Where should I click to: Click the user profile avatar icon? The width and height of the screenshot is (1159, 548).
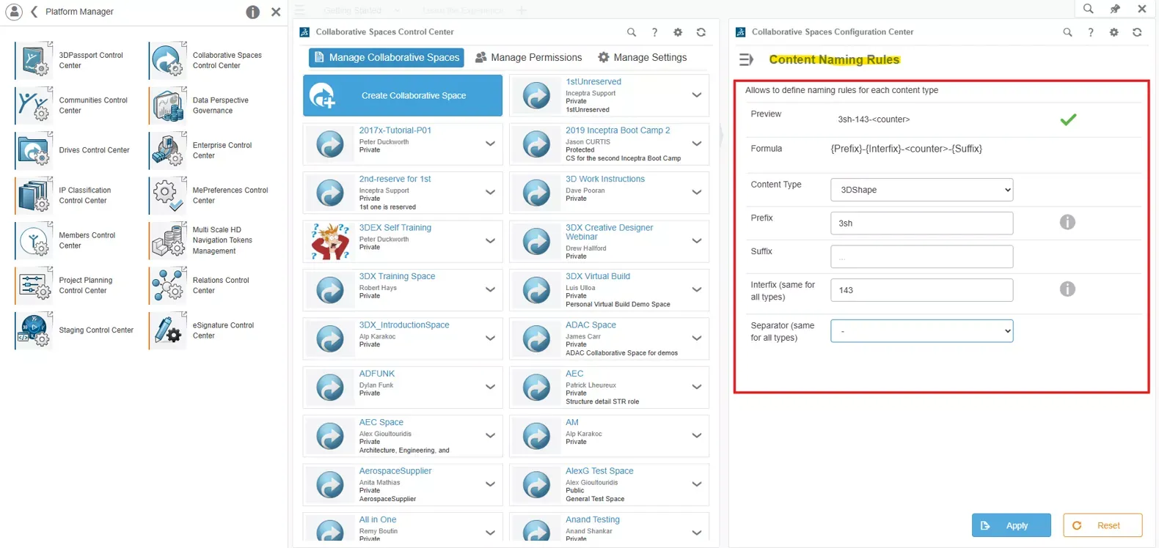point(14,12)
